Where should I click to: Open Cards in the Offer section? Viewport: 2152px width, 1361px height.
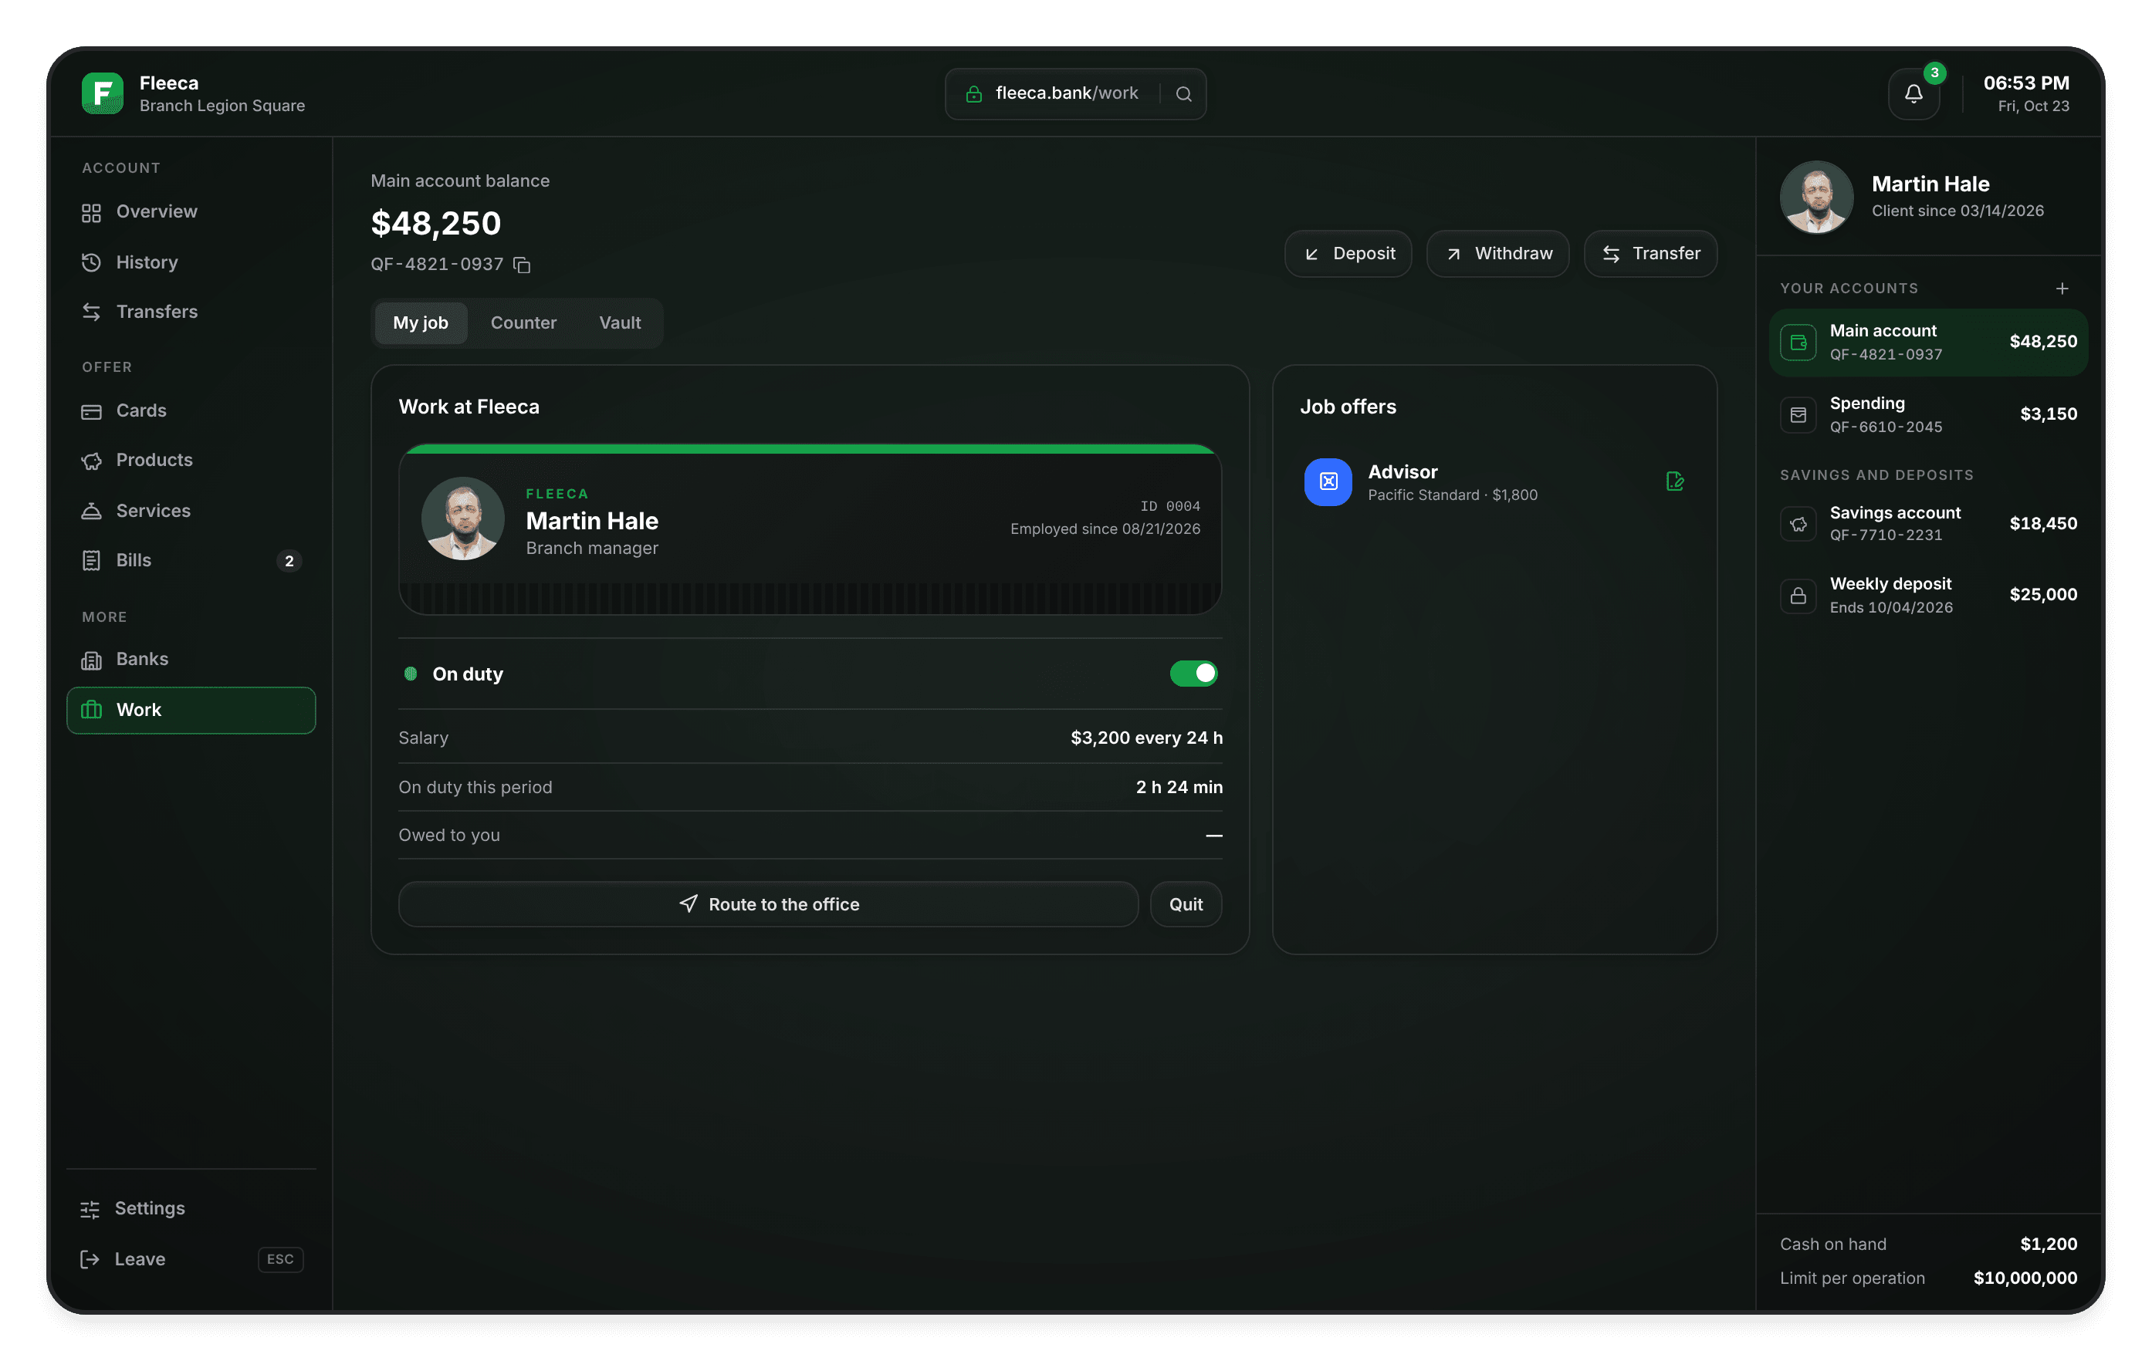(191, 412)
